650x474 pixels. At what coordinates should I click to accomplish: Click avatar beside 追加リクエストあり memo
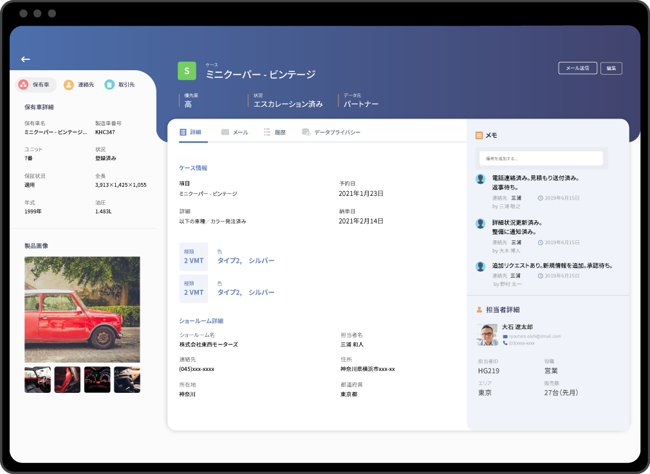[x=481, y=266]
